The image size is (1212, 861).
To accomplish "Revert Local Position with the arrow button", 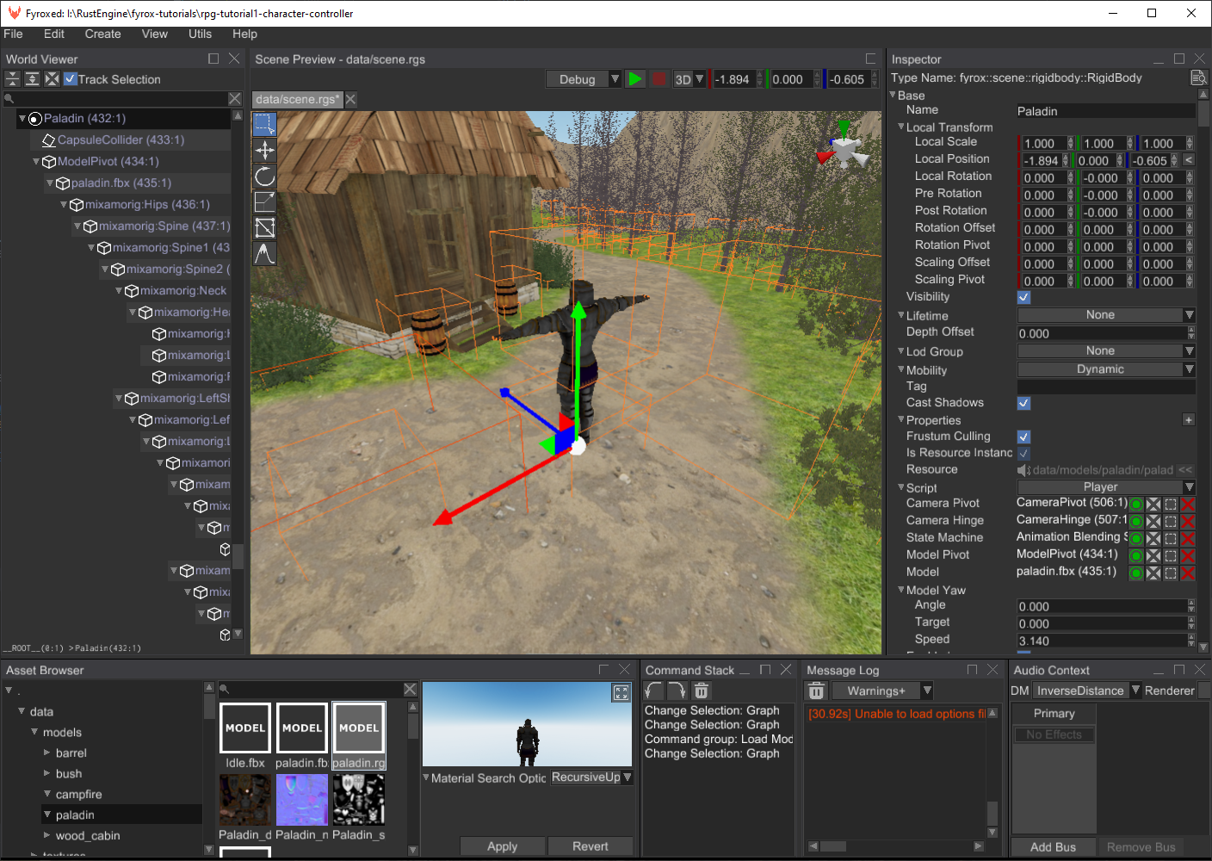I will (x=1188, y=160).
